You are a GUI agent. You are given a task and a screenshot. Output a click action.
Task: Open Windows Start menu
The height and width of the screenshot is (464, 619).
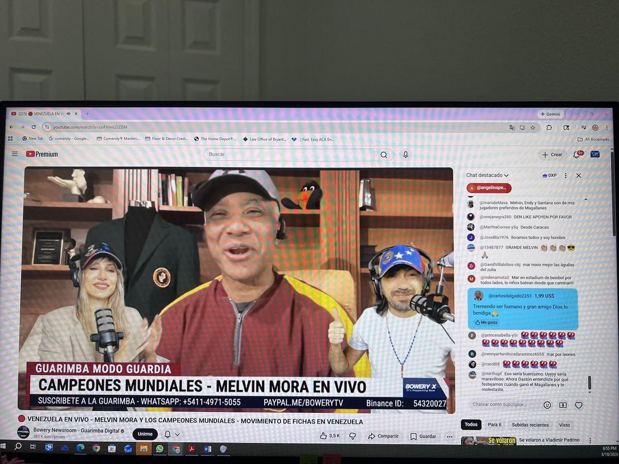pos(4,446)
